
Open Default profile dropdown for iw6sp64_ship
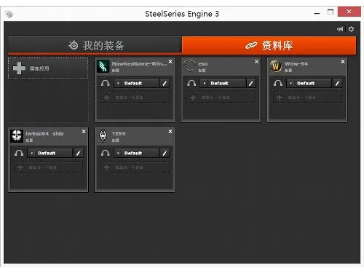click(x=50, y=153)
